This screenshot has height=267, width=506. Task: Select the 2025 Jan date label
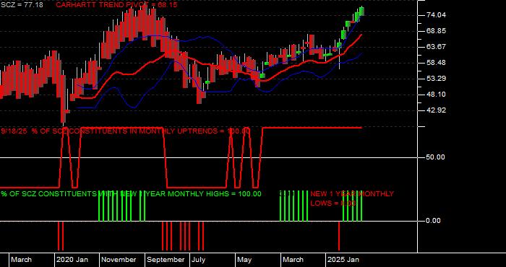[343, 260]
